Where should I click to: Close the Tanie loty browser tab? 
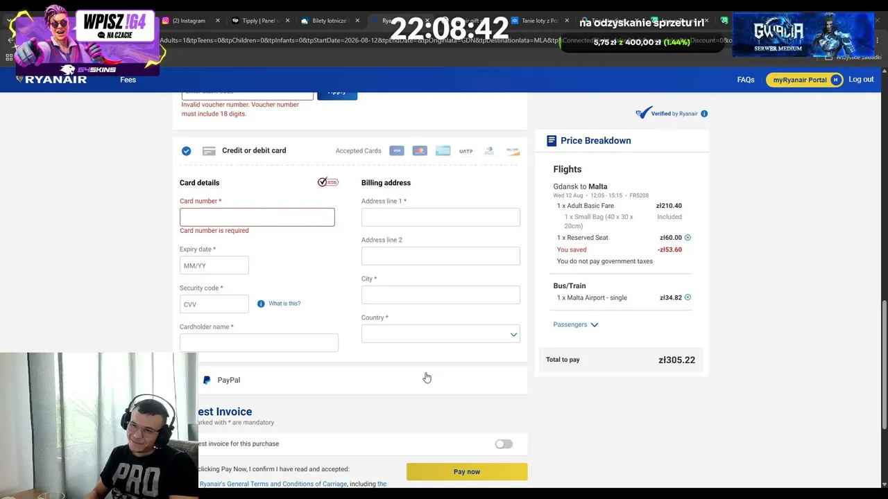[567, 21]
